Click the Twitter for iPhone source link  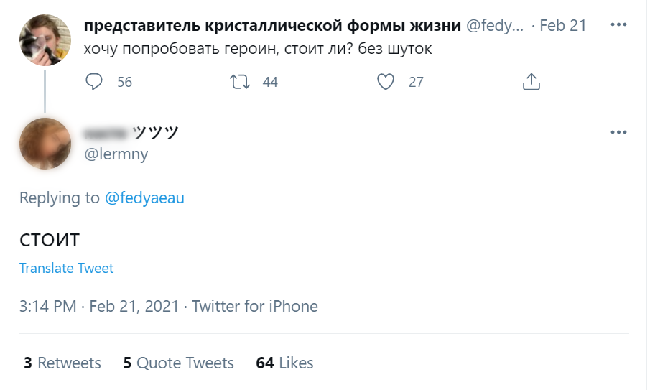pyautogui.click(x=255, y=307)
